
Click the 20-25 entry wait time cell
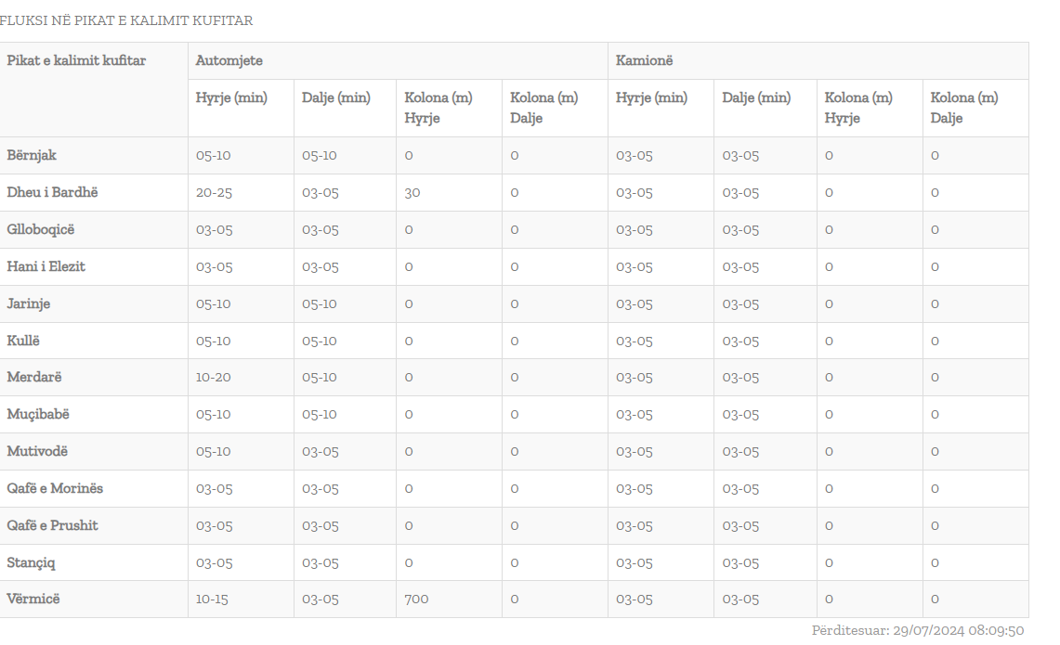tap(213, 192)
